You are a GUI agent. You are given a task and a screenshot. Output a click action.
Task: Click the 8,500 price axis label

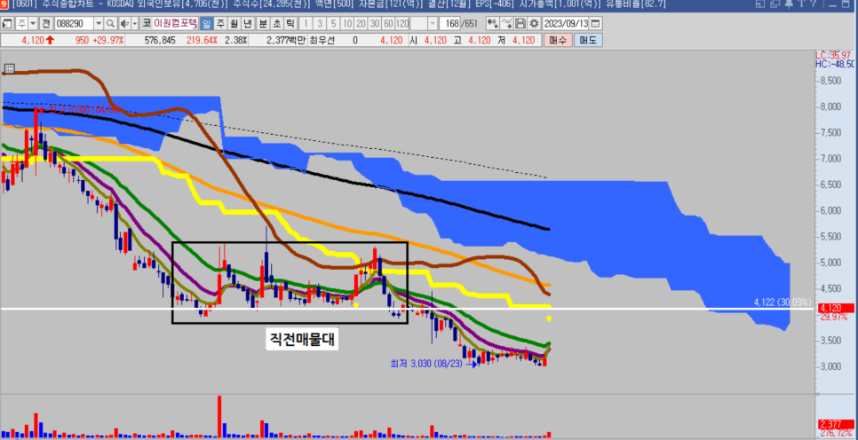point(830,81)
